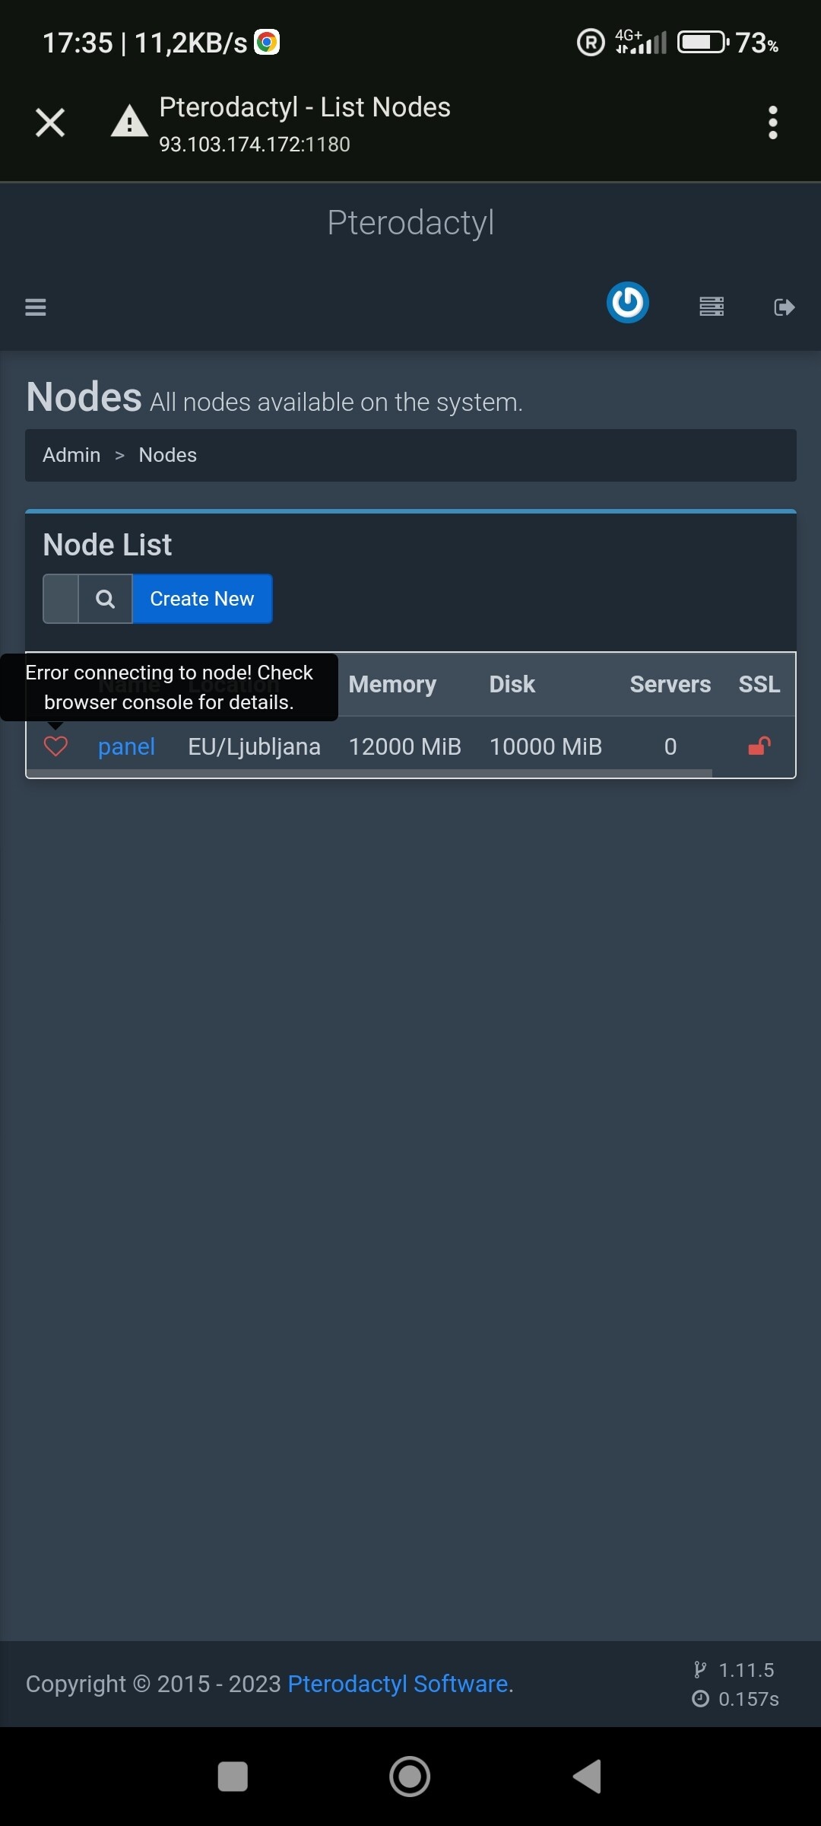Viewport: 821px width, 1826px height.
Task: Click the Pterodactyl Software footer link
Action: [398, 1684]
